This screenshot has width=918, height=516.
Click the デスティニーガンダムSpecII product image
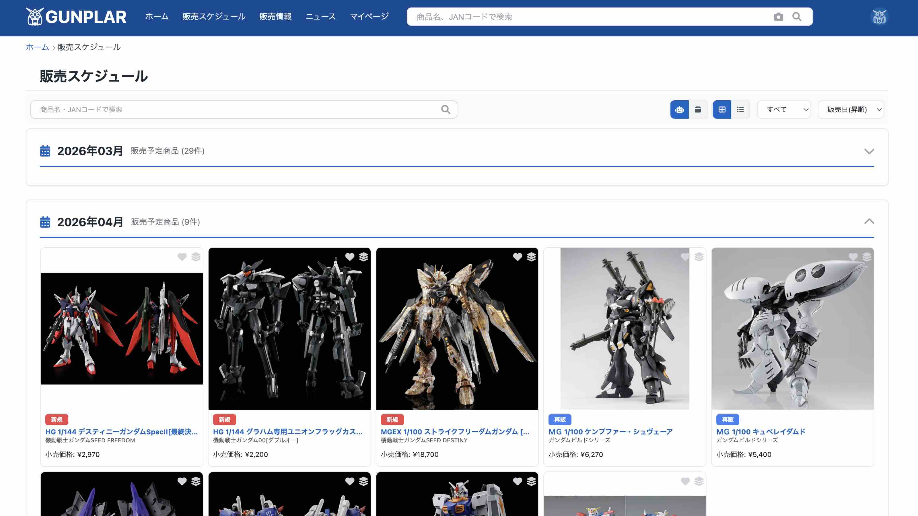pos(122,328)
